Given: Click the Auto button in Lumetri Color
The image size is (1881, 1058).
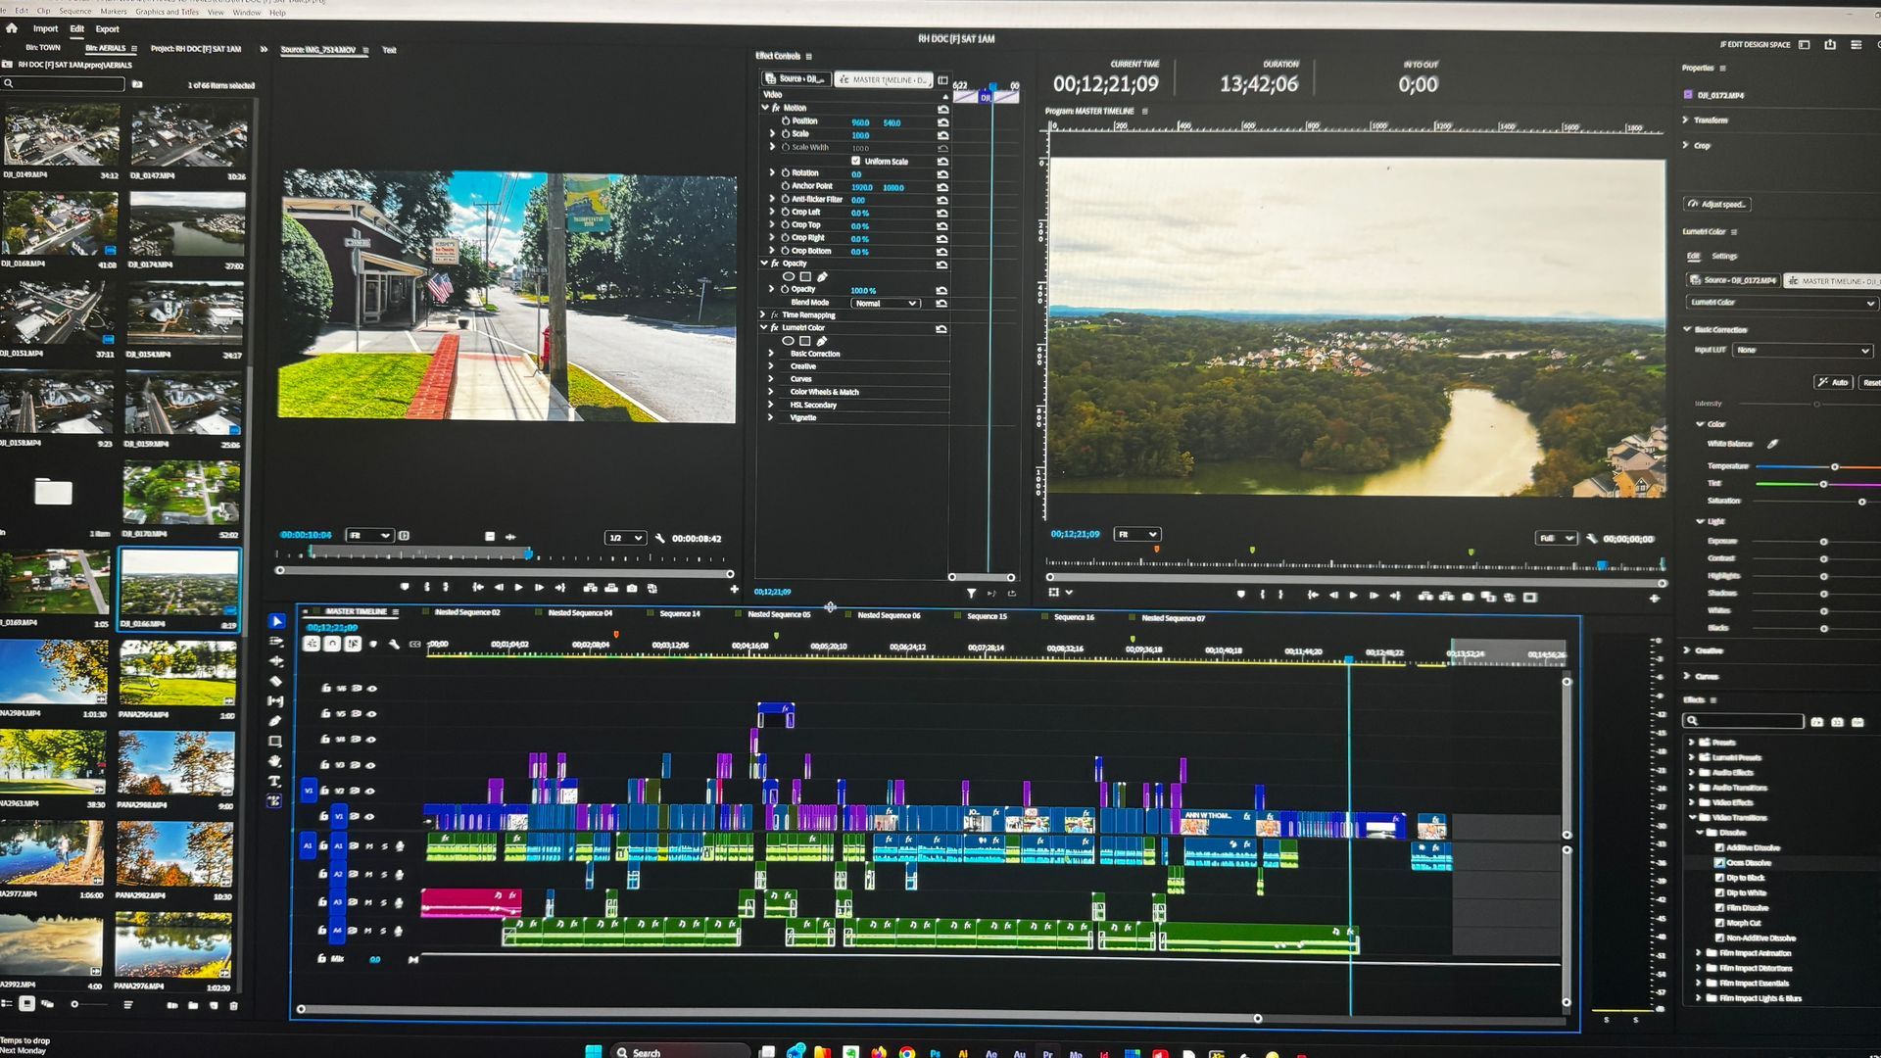Looking at the screenshot, I should [1832, 383].
